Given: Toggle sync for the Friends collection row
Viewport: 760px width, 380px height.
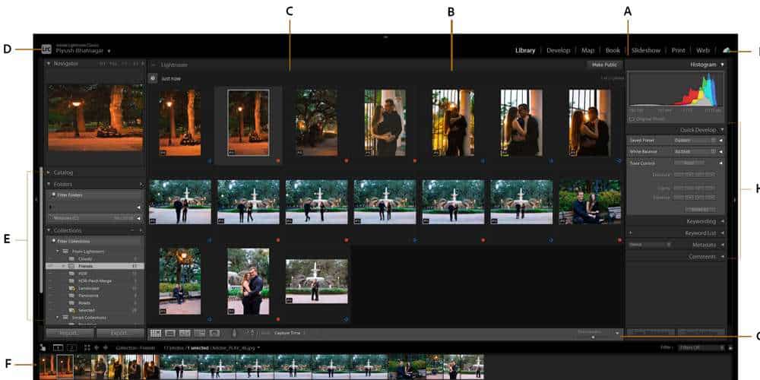Looking at the screenshot, I should tap(49, 266).
